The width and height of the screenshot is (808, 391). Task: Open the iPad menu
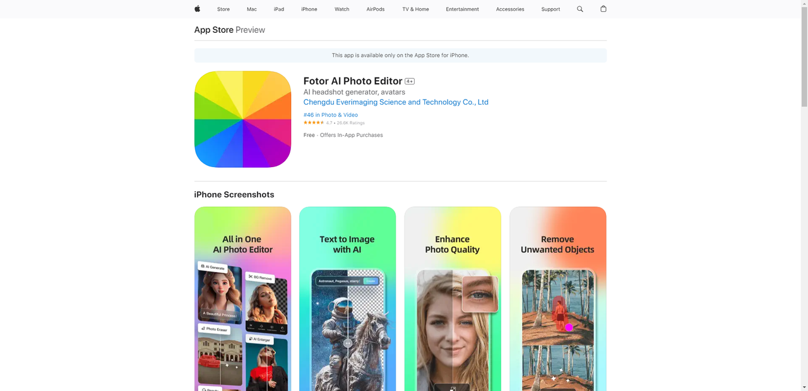coord(279,9)
